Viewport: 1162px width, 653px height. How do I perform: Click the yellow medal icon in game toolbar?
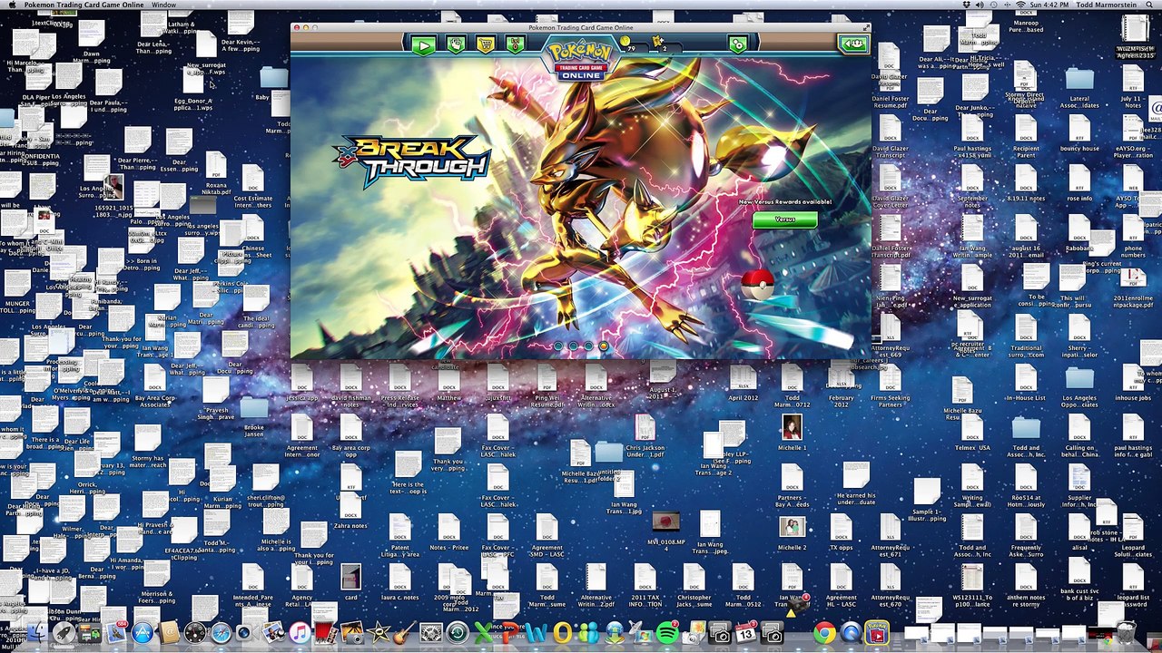(x=515, y=44)
